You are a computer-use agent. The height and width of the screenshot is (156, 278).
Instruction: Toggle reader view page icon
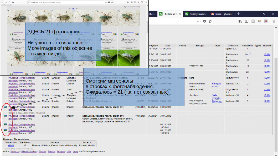pyautogui.click(x=253, y=21)
